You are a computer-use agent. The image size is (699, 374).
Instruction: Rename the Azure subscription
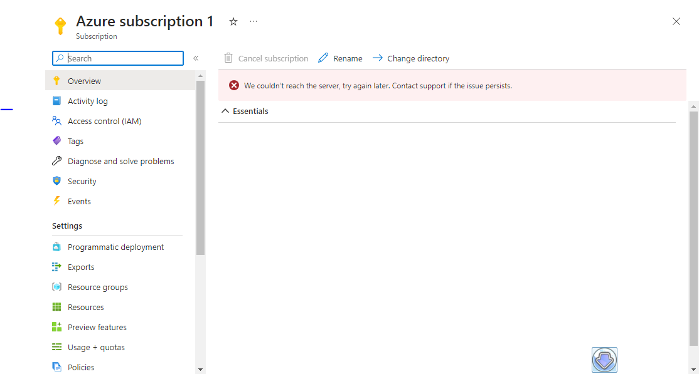[340, 58]
